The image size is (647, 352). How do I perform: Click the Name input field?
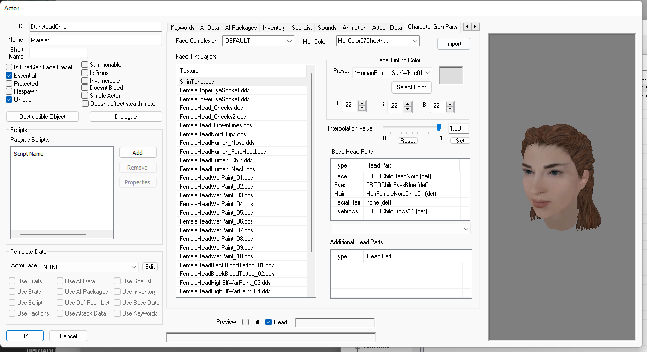pos(96,40)
